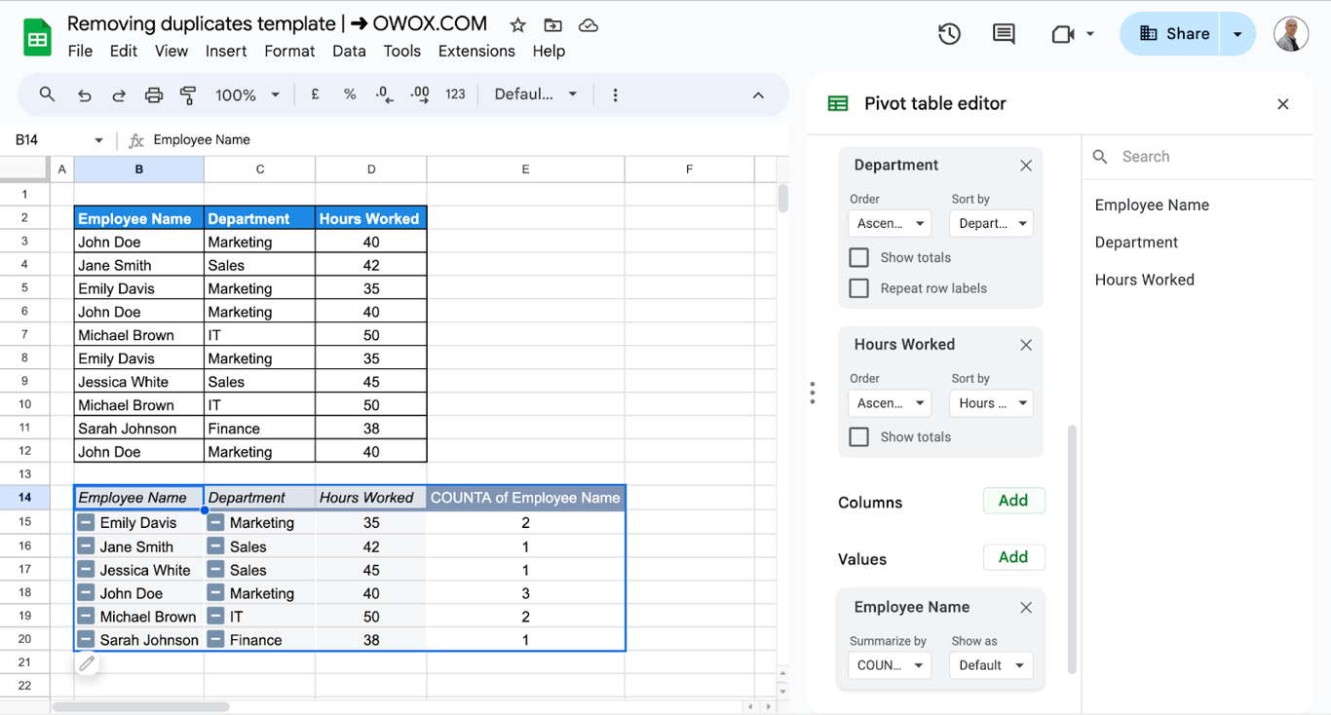Collapse the Emily Davis pivot row group

[86, 523]
